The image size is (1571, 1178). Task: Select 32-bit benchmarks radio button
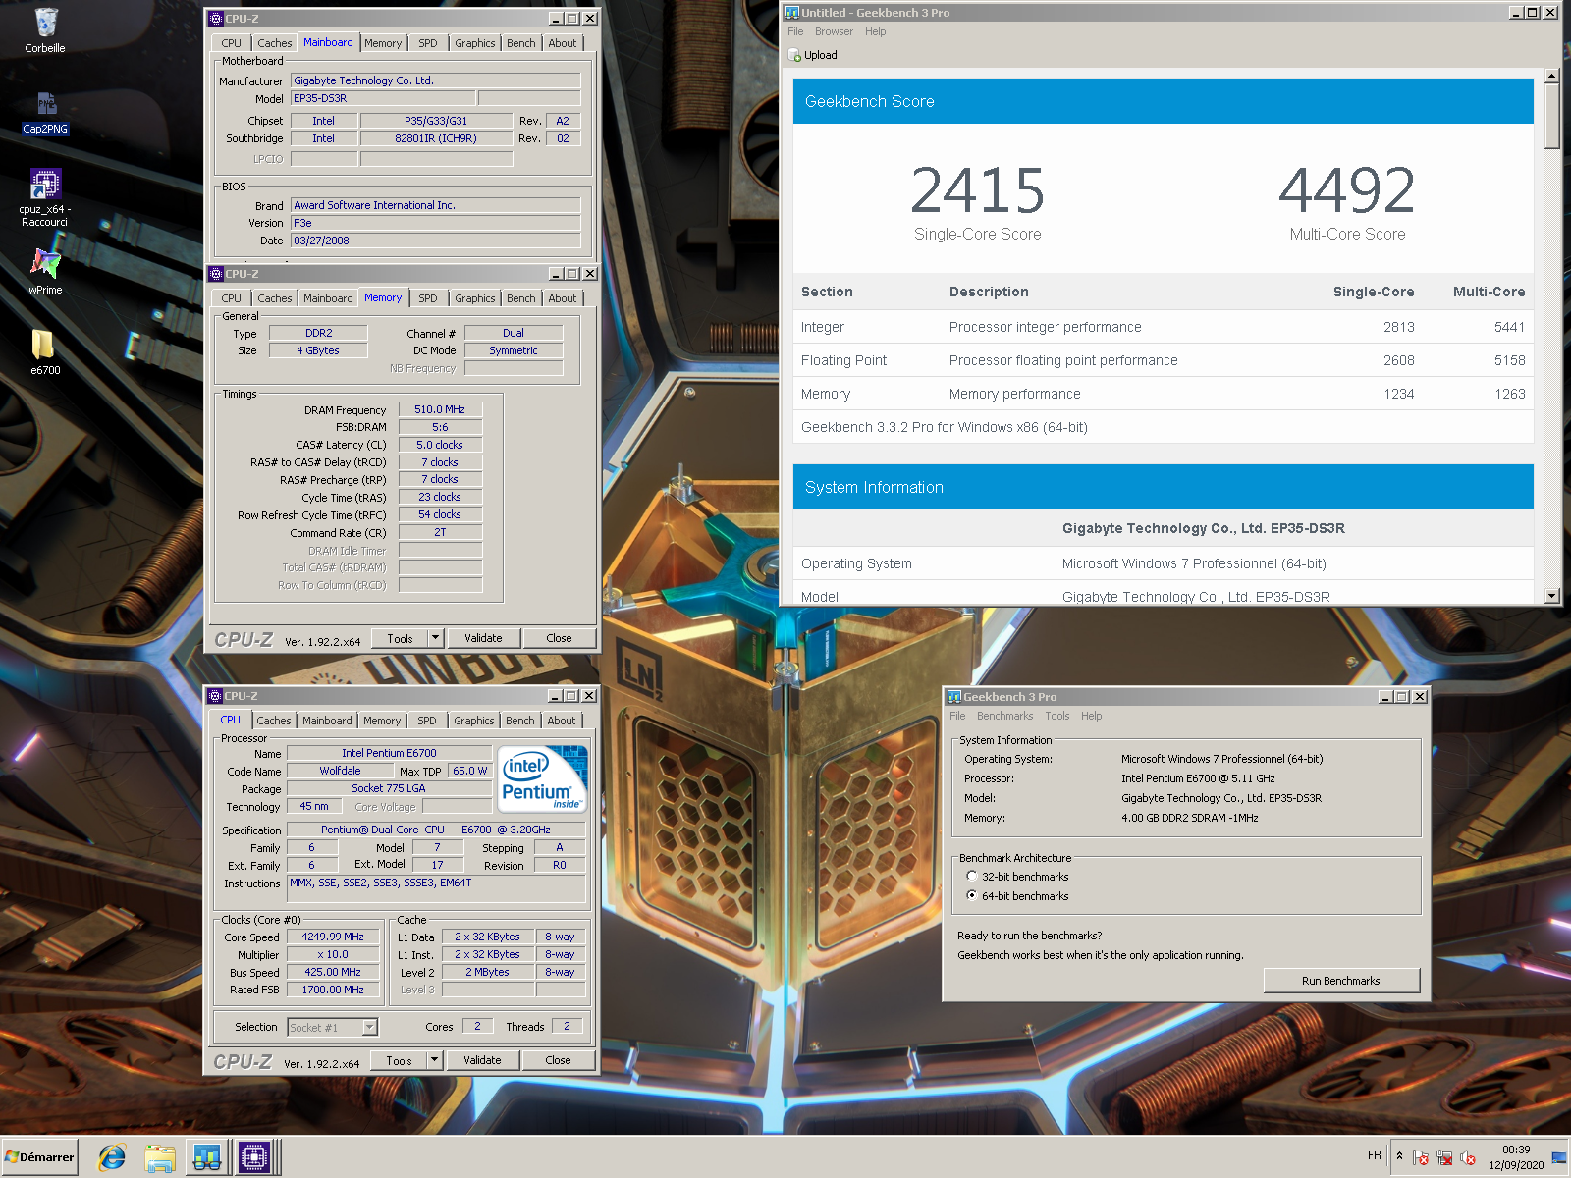(972, 876)
